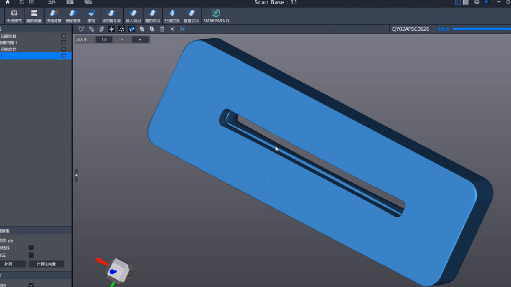Image resolution: width=511 pixels, height=287 pixels.
Task: Toggle visibility of 新建扫描 1 row
Action: click(63, 42)
